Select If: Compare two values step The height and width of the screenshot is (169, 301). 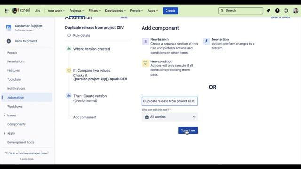(92, 71)
